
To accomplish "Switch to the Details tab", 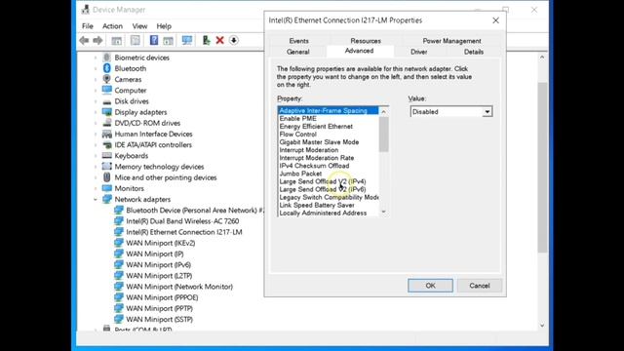I will (473, 52).
